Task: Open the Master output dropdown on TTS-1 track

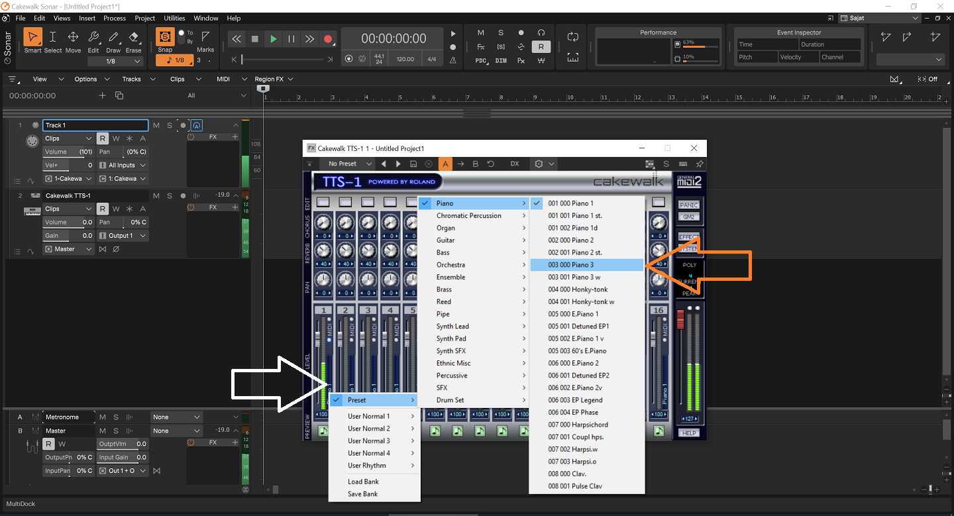Action: point(69,249)
